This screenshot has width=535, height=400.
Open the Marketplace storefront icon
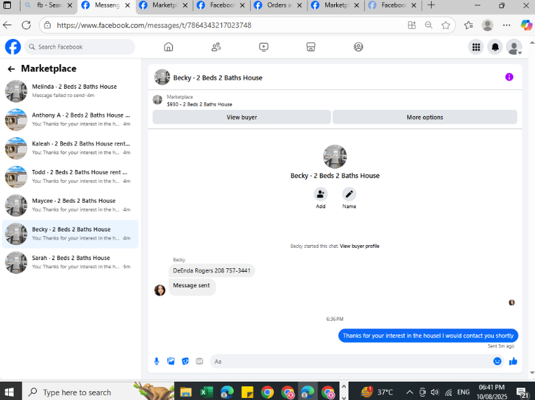click(311, 46)
